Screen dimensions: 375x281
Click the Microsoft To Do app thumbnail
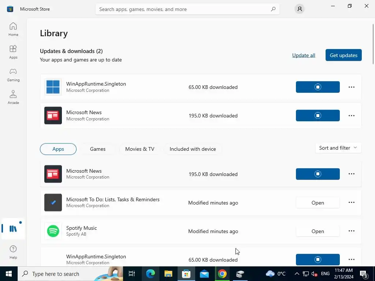click(53, 203)
